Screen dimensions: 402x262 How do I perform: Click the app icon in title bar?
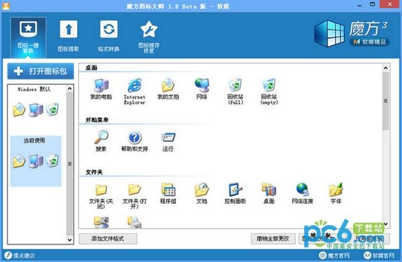click(x=6, y=6)
